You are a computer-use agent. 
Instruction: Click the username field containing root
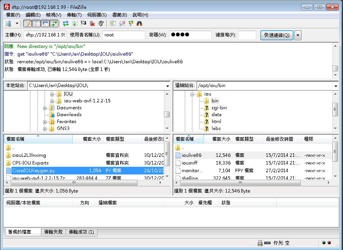click(x=124, y=35)
